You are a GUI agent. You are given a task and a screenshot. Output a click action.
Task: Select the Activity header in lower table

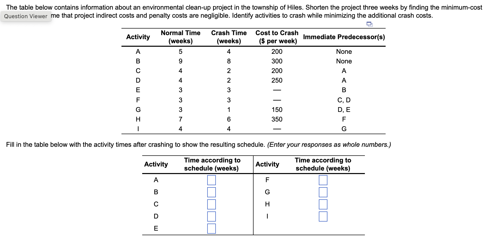point(156,164)
